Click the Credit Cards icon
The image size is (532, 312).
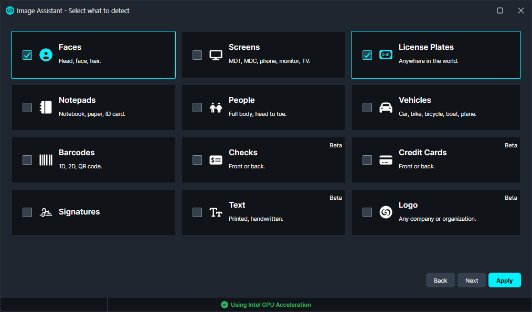click(x=386, y=160)
